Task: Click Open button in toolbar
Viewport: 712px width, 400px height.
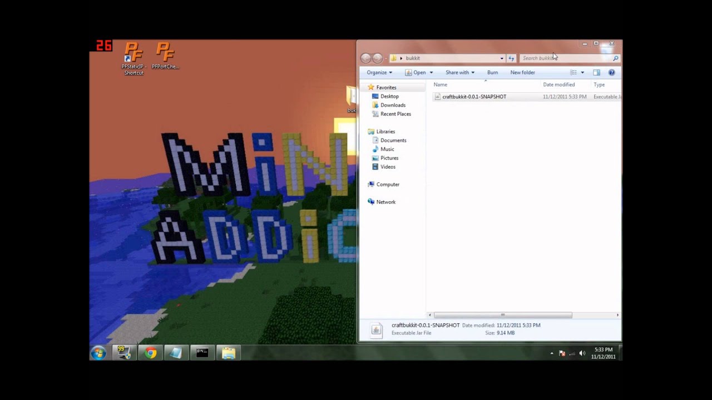Action: coord(416,72)
